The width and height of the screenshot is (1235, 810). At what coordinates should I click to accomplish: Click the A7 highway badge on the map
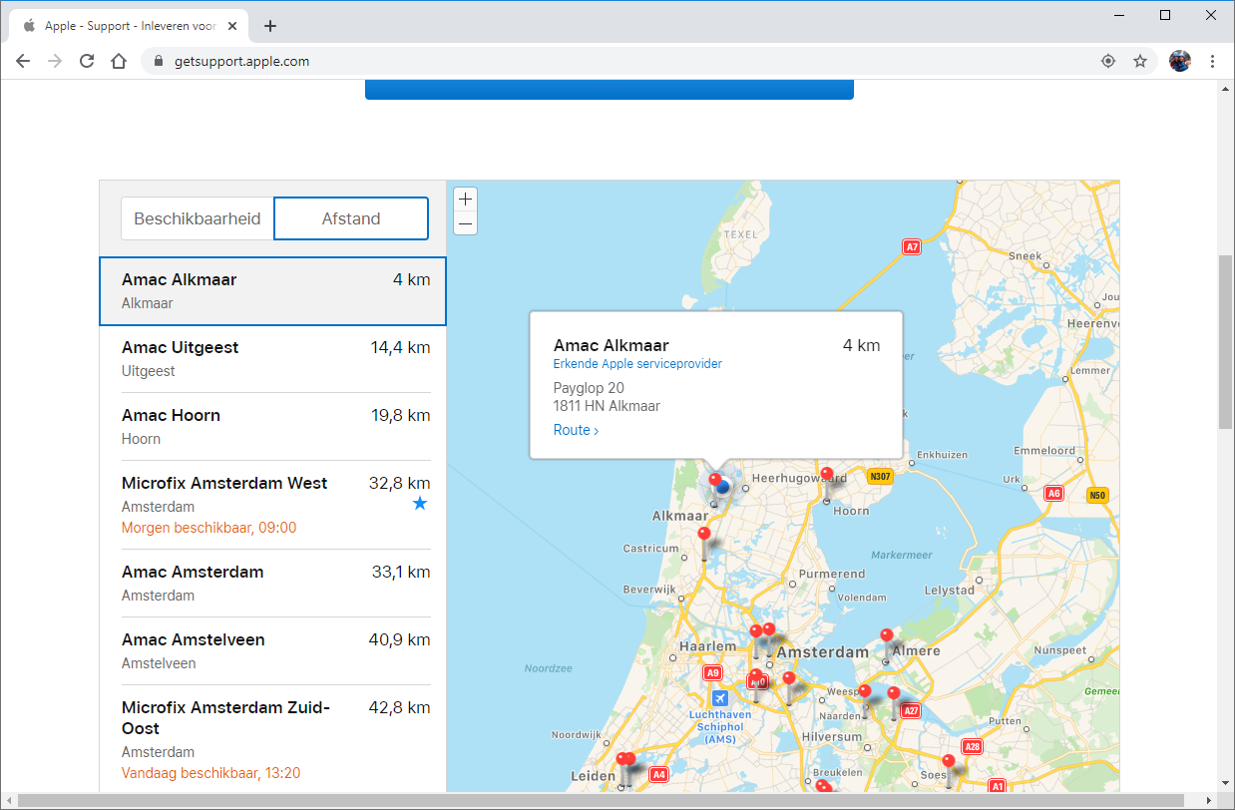(911, 245)
